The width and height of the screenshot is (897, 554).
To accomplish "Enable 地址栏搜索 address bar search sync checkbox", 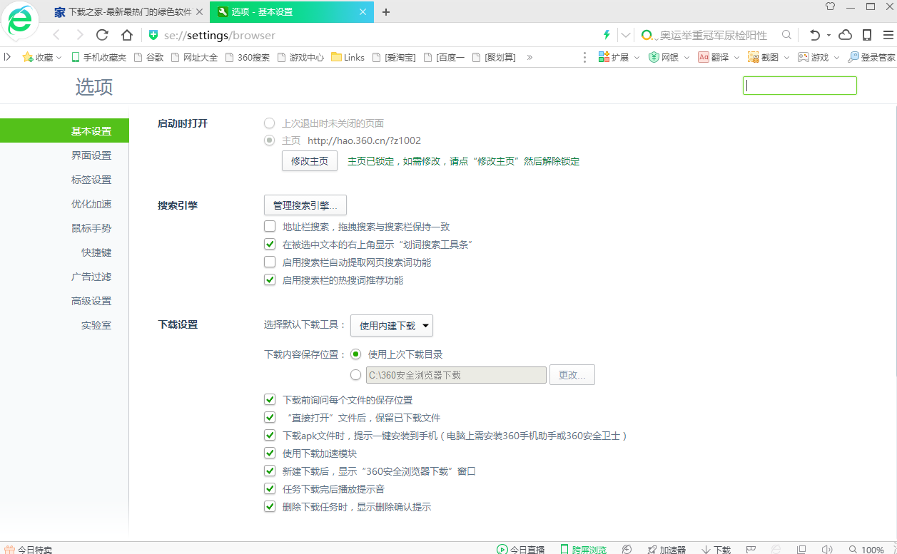I will 270,226.
